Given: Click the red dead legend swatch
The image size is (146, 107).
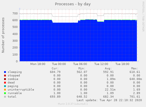Looking at the screenshot, I should (x=5, y=83).
